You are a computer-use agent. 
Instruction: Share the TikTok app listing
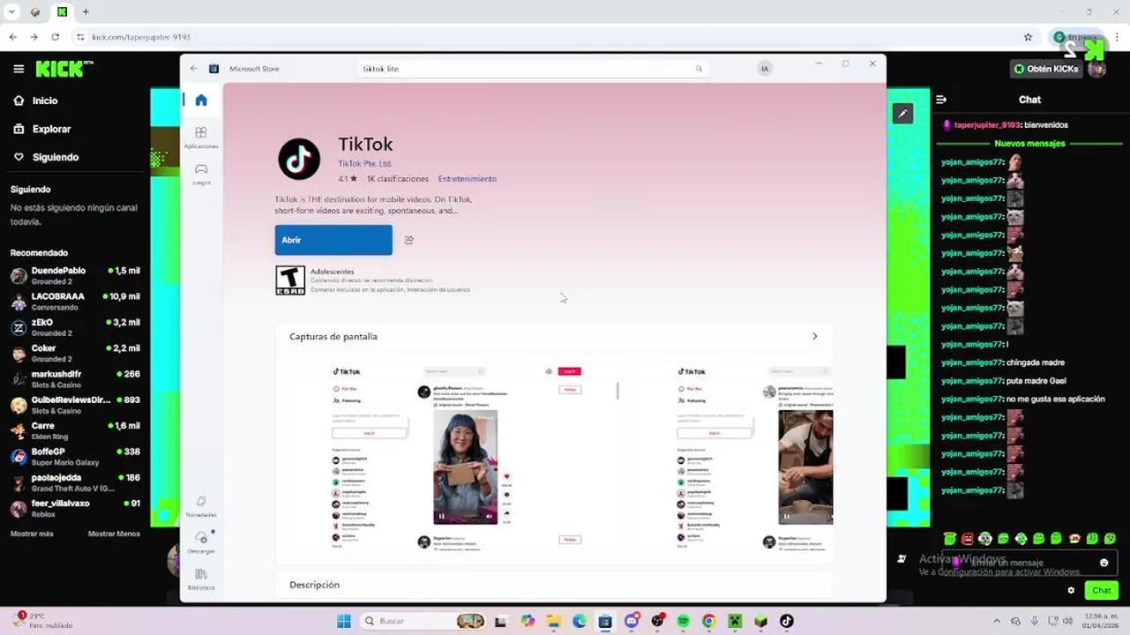tap(408, 240)
